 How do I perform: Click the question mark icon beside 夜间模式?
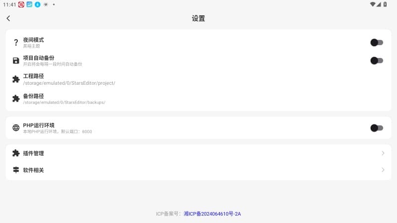[16, 43]
